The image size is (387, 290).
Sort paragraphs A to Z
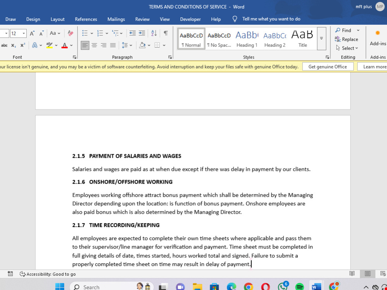click(x=154, y=33)
